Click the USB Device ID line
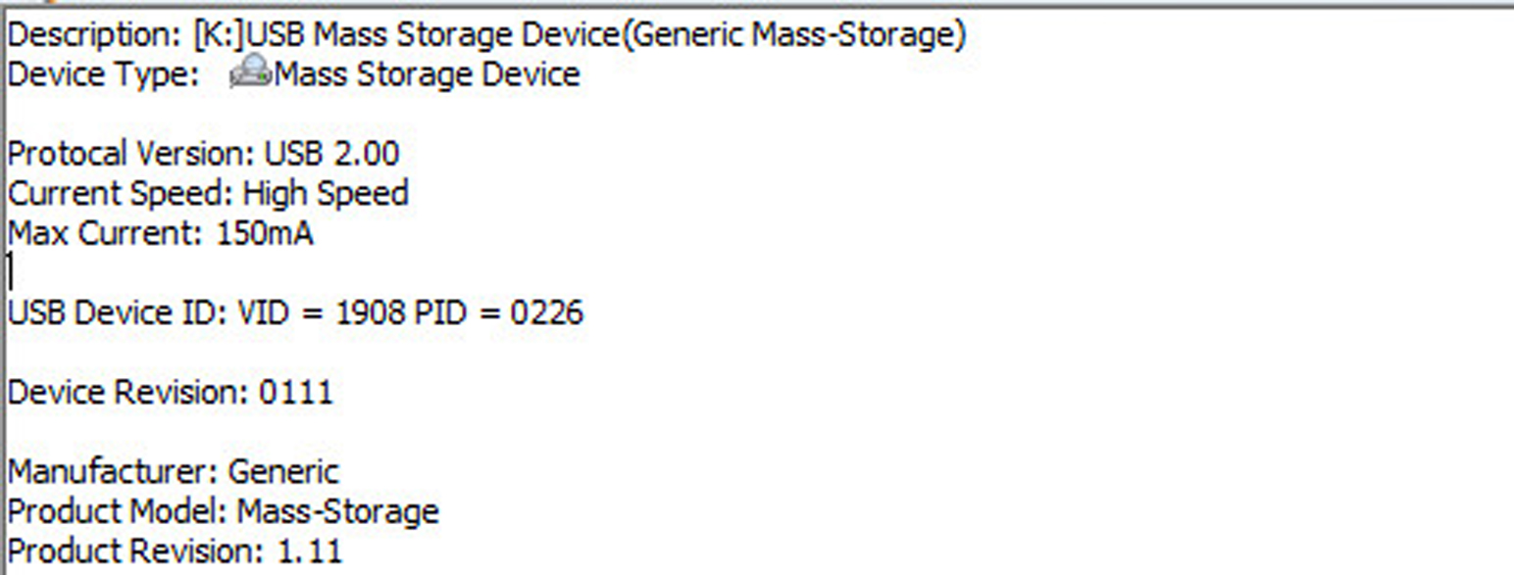Screen dimensions: 1514x575 [295, 312]
